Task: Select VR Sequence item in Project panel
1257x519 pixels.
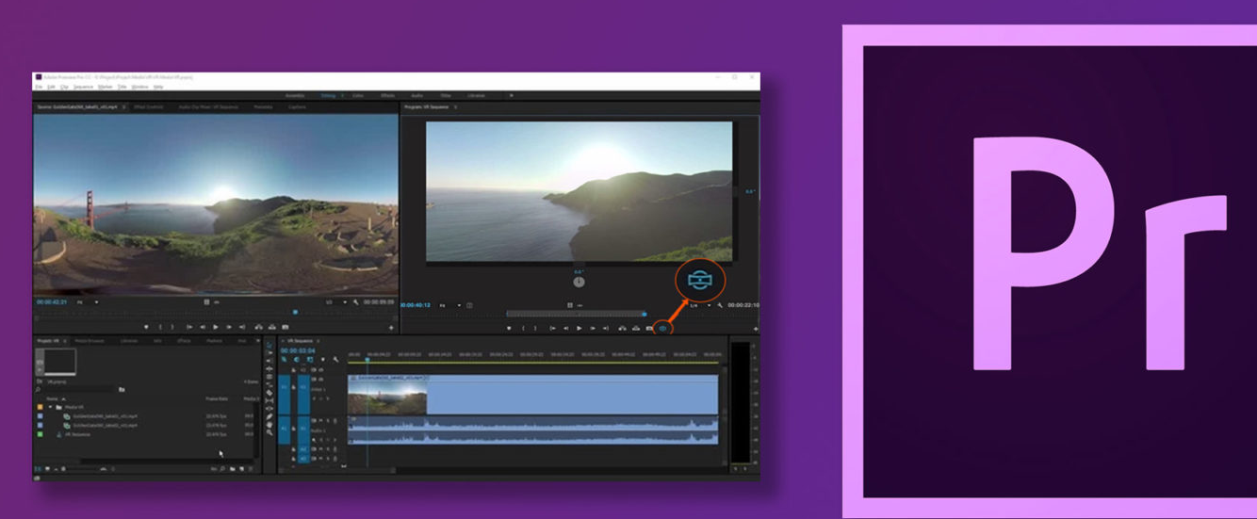Action: tap(77, 434)
